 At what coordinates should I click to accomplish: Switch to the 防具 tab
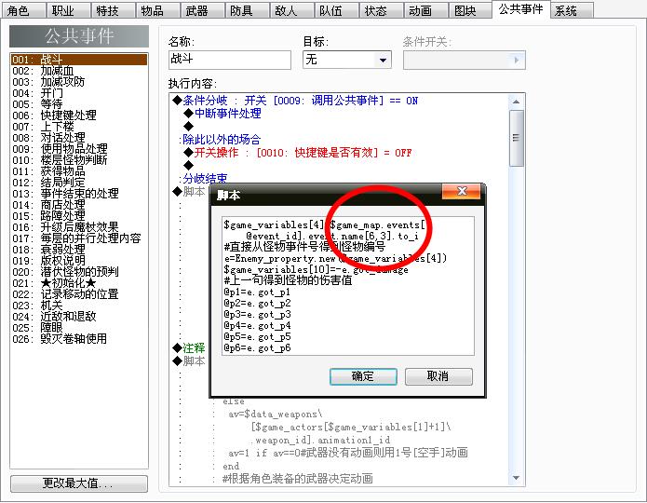click(x=248, y=10)
